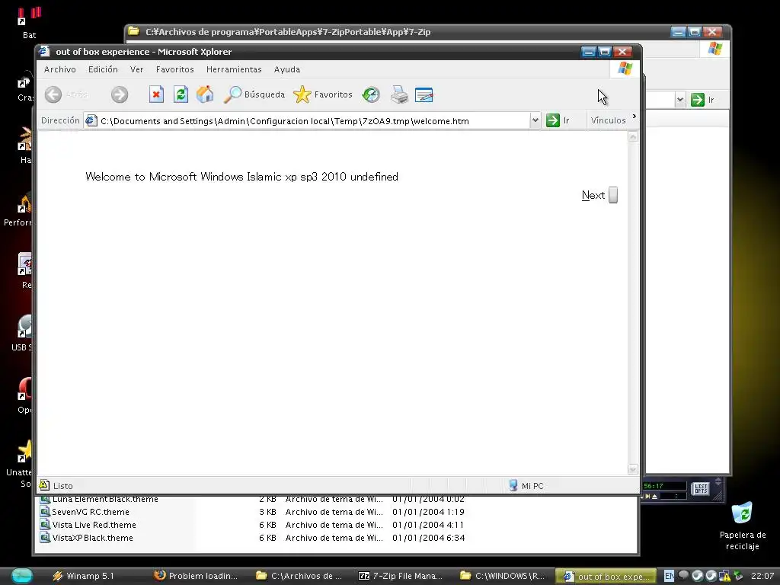
Task: Expand the address bar dropdown arrow
Action: [x=535, y=120]
